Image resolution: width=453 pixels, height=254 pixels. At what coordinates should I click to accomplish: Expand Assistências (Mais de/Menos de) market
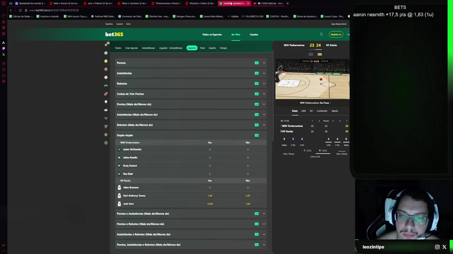click(191, 114)
